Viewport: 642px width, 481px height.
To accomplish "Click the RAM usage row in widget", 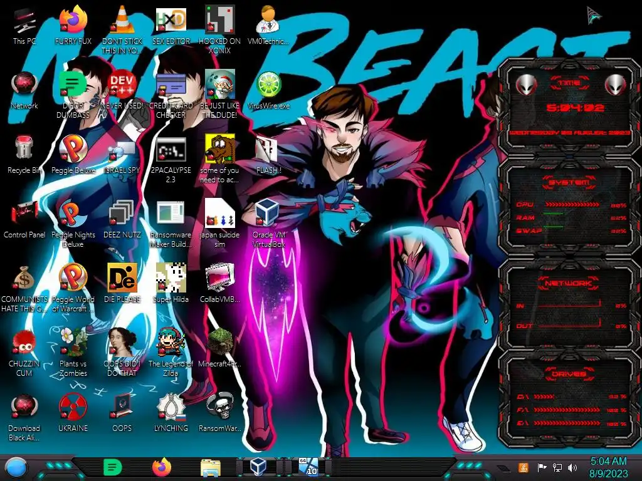I will coord(571,218).
